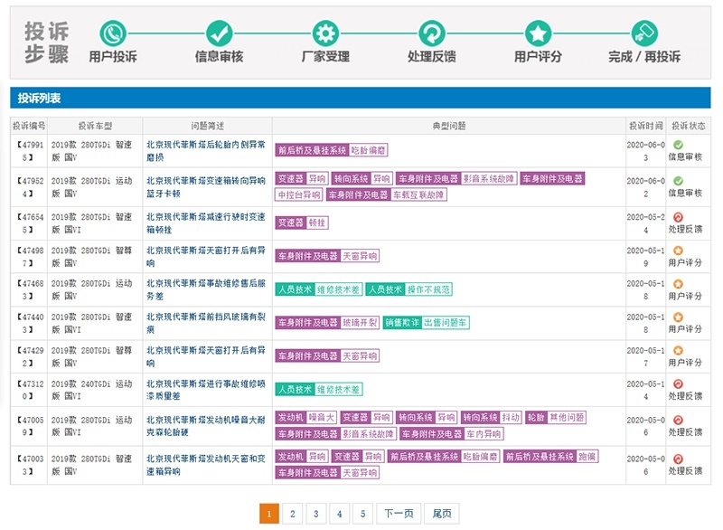
Task: Click the 完成/再投诉 step icon
Action: (644, 33)
